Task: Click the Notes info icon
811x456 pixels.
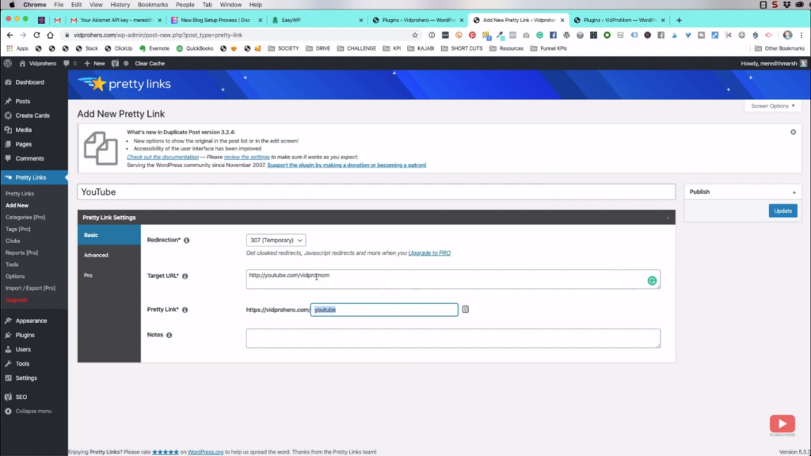Action: point(169,335)
